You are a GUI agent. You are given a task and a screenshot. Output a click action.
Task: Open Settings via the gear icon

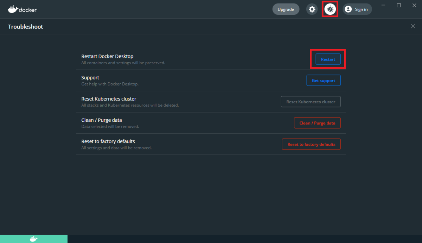point(312,9)
